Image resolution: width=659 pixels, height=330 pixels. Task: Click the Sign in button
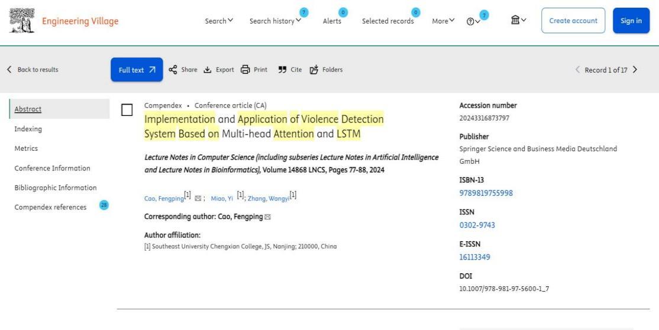(631, 21)
